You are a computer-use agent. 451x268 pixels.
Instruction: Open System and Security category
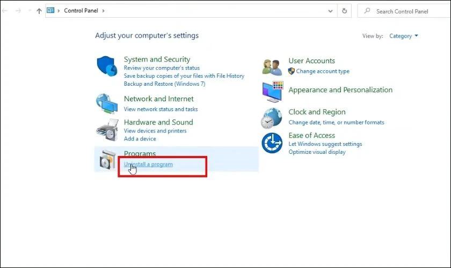coord(157,59)
